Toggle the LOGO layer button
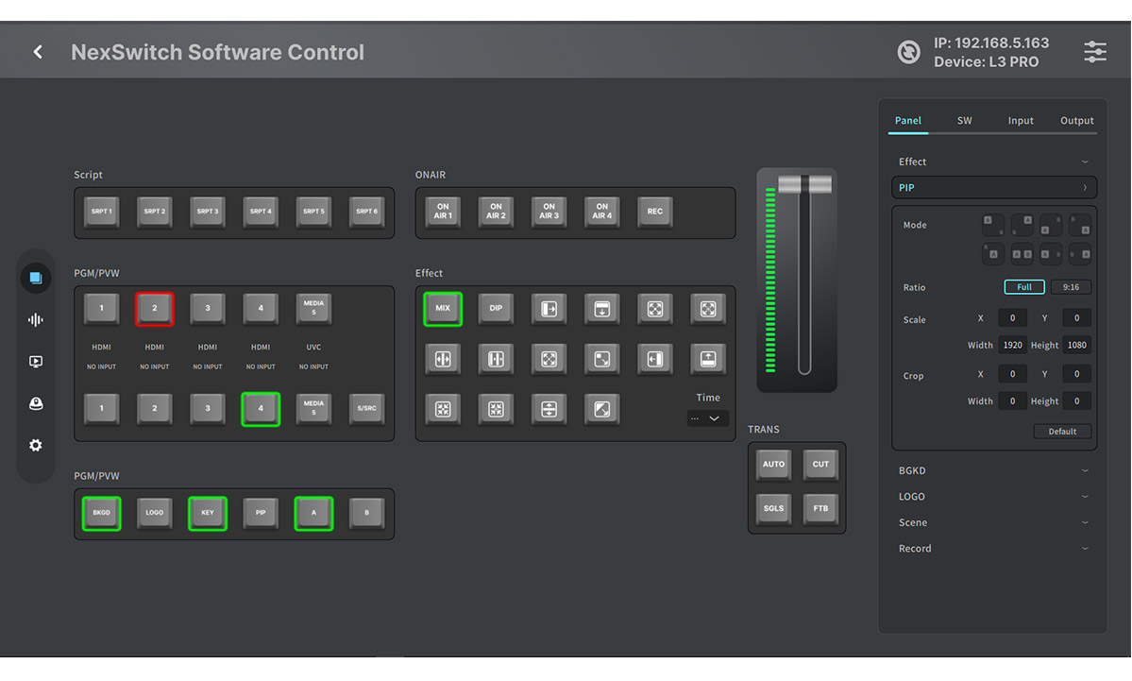 155,514
